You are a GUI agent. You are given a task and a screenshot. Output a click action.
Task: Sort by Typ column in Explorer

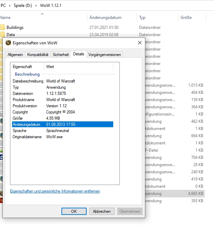click(142, 18)
